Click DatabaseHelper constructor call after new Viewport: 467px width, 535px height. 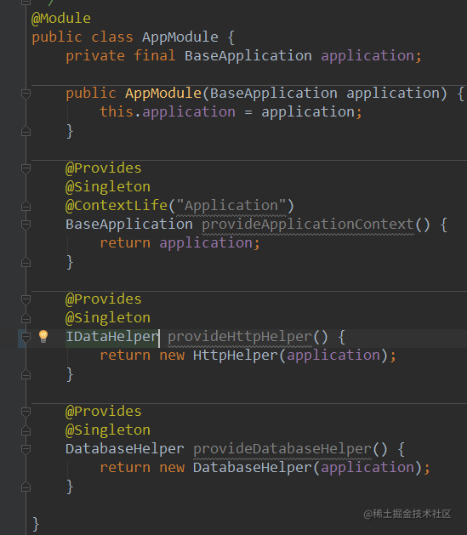[x=253, y=468]
